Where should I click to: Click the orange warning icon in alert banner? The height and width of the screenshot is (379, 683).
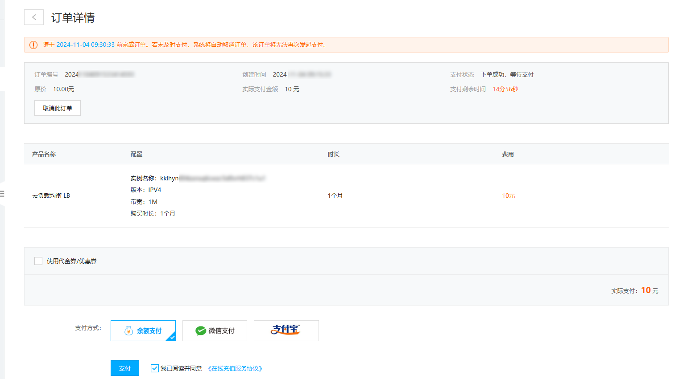[x=33, y=45]
